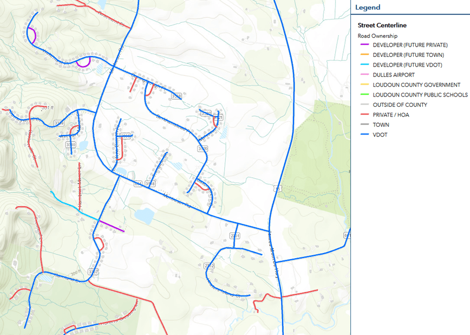Select the DEVELOPER (FUTURE PRIVATE) legend label

(x=410, y=45)
